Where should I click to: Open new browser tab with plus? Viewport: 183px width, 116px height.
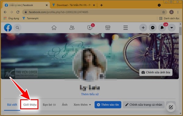(x=102, y=5)
